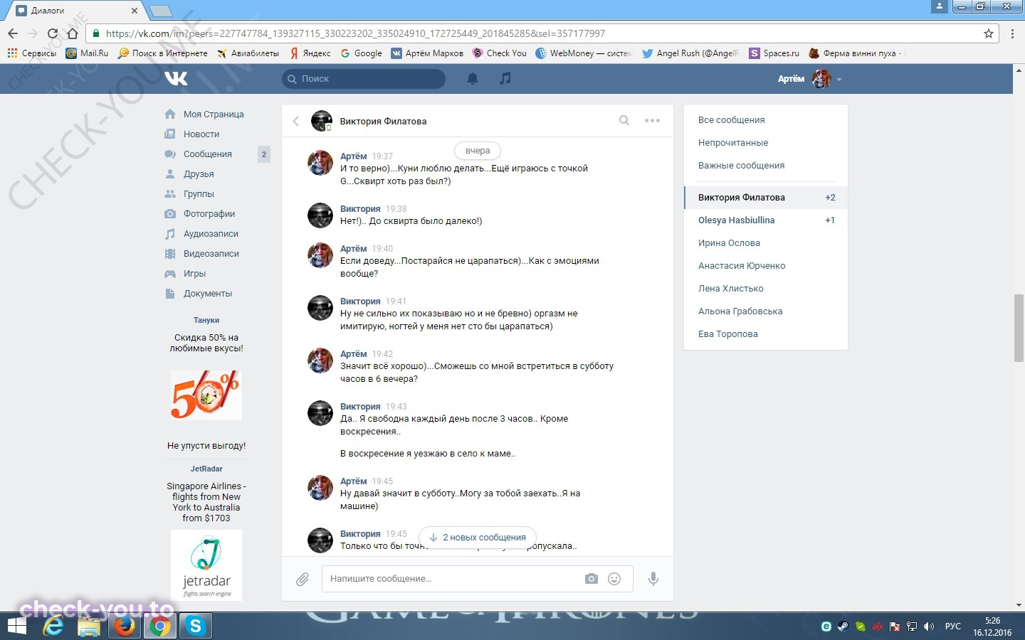The image size is (1025, 640).
Task: Open notifications bell icon
Action: pyautogui.click(x=473, y=79)
